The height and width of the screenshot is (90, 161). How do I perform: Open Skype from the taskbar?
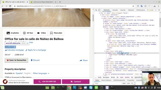(x=91, y=87)
